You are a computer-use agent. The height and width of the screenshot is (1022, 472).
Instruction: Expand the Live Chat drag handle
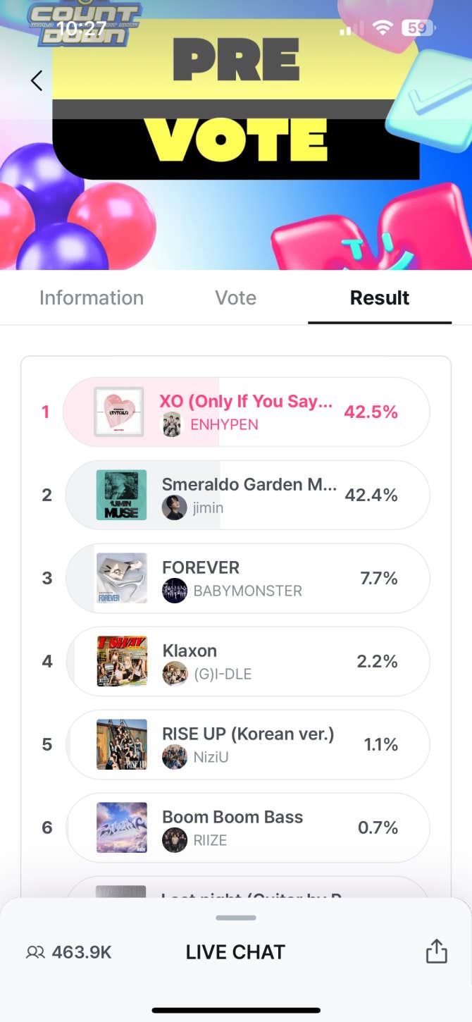(236, 918)
